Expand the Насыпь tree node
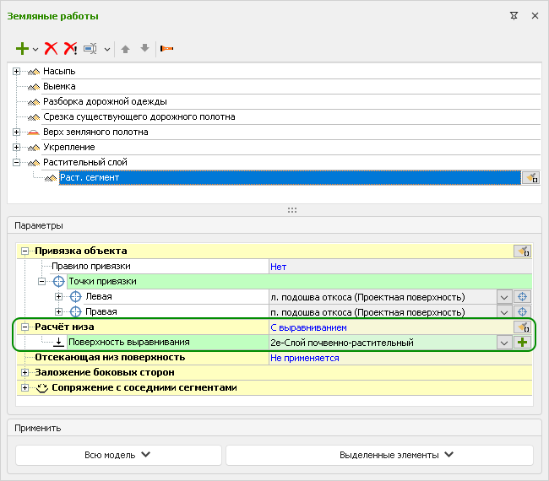Viewport: 549px width, 481px height. pos(16,72)
